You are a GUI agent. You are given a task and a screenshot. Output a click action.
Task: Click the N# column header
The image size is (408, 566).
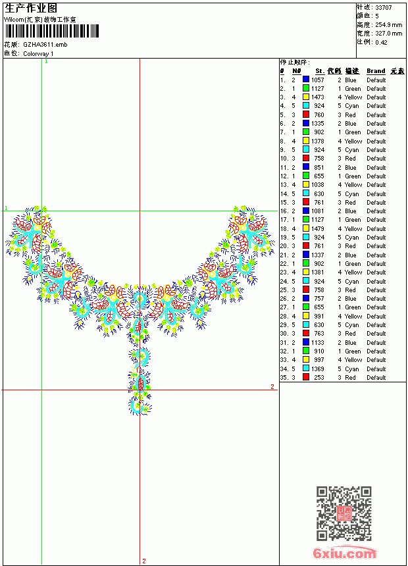point(296,71)
